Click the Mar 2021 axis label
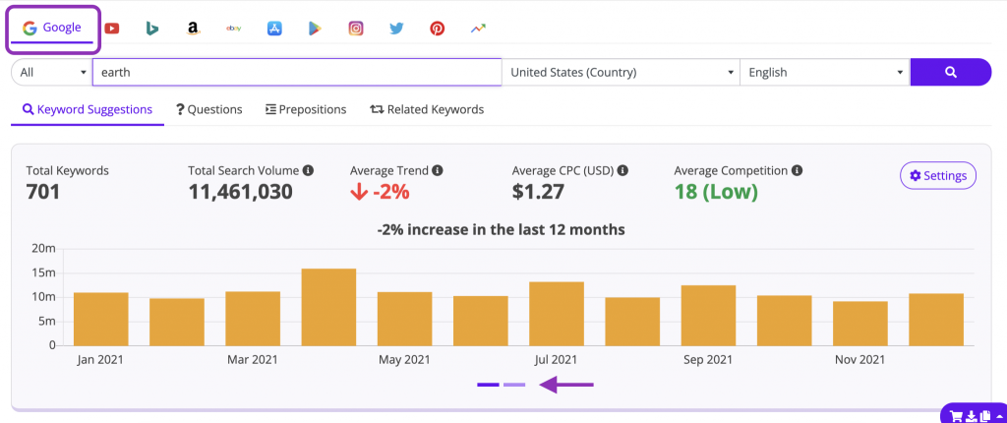Screen dimensions: 1007x423 pyautogui.click(x=253, y=360)
